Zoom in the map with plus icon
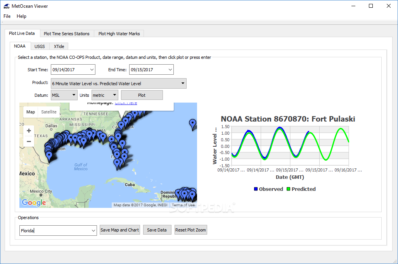The image size is (398, 264). 29,131
